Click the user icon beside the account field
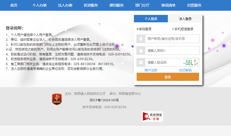Viewport: 231px width, 136px height. [x=141, y=39]
